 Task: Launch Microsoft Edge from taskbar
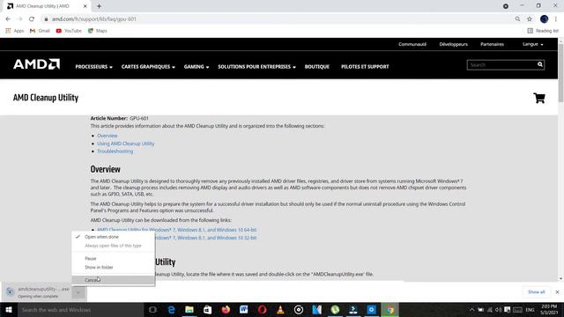coord(171,310)
